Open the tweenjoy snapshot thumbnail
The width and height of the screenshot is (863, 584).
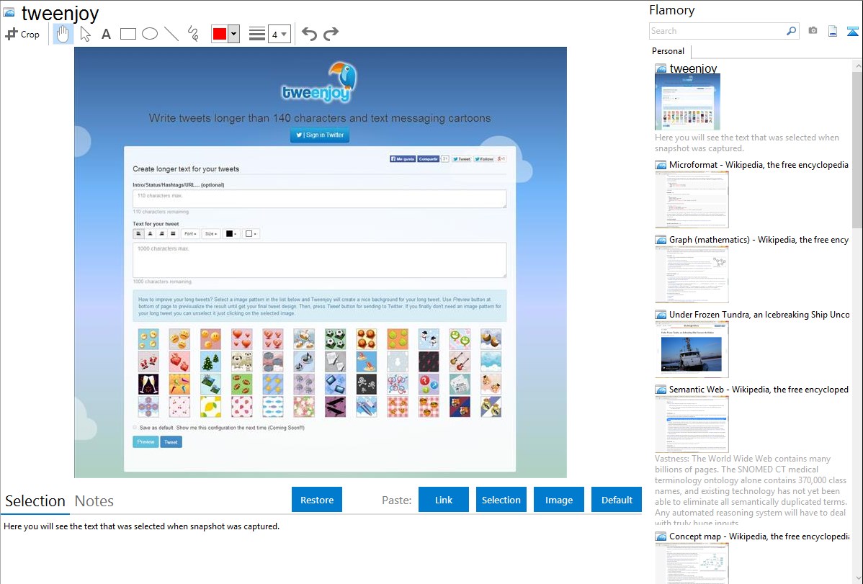(687, 102)
